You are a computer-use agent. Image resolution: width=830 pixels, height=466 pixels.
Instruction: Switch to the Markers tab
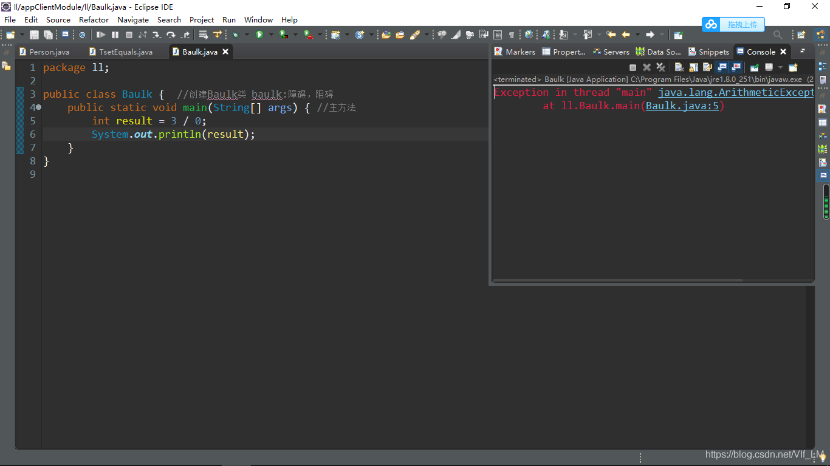[515, 52]
